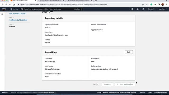
Task: Edit the App settings
Action: (x=129, y=52)
